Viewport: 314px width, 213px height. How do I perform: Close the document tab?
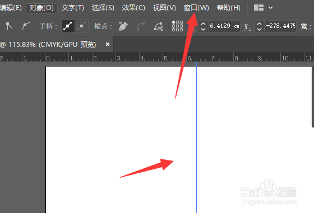[x=108, y=44]
